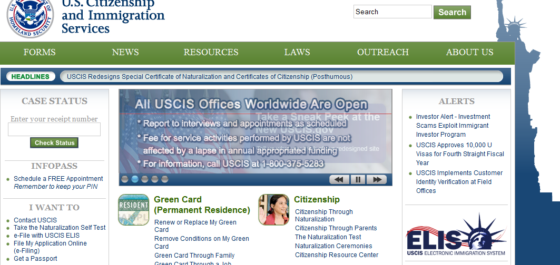Click the All USCIS Offices Worldwide banner
The width and height of the screenshot is (560, 265).
coord(256,131)
